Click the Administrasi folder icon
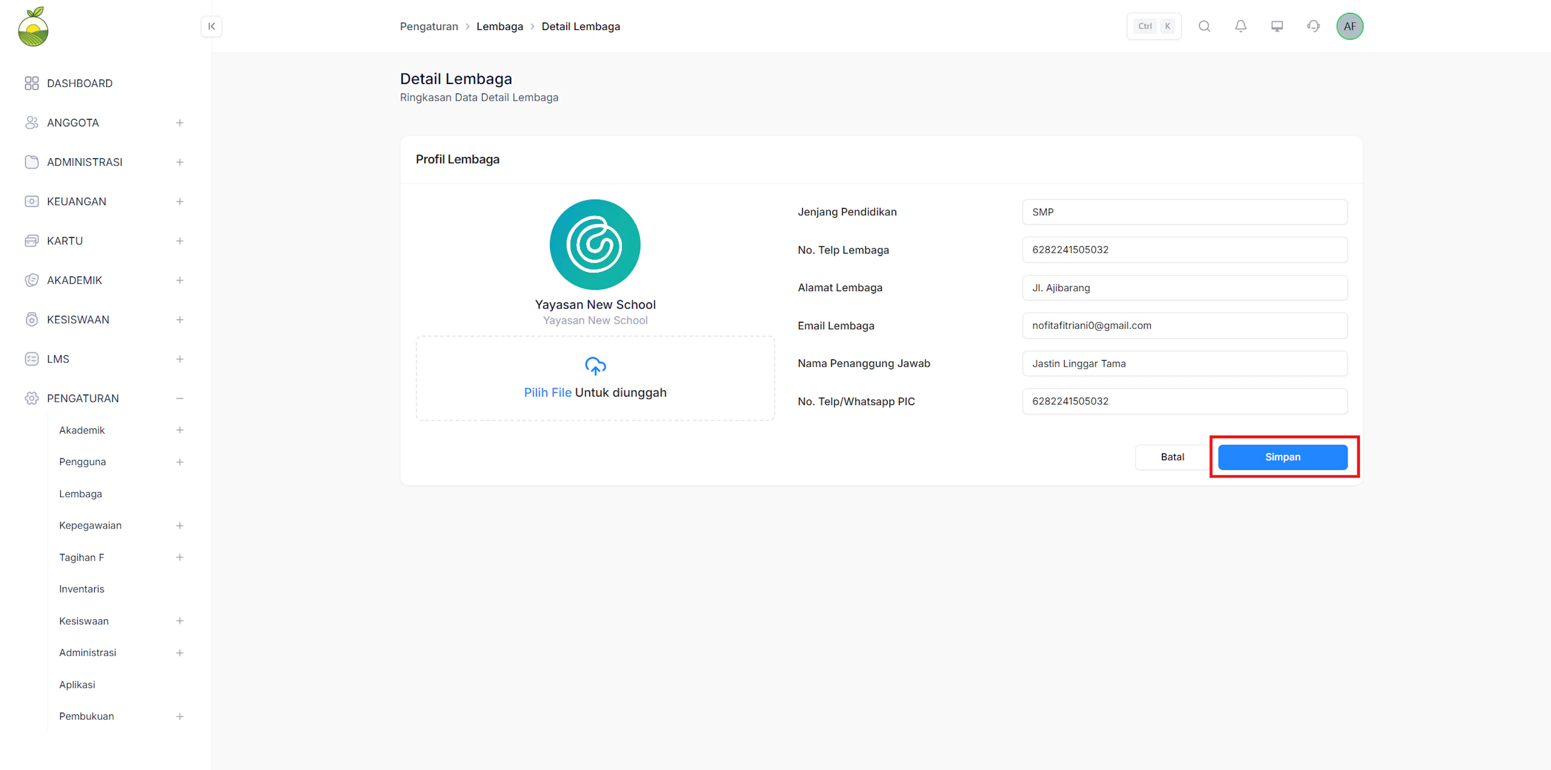Screen dimensions: 1551x770 32,162
